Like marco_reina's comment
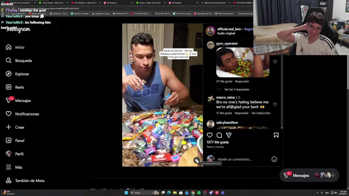This screenshot has height=196, width=349. point(275,105)
